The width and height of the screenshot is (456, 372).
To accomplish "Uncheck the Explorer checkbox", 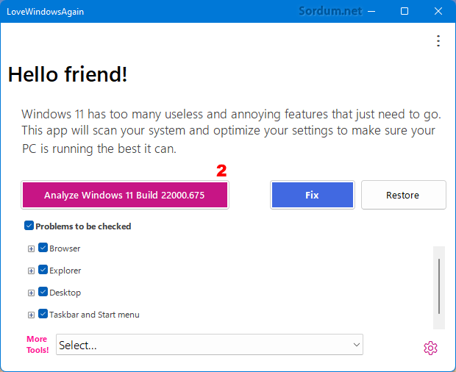I will click(x=43, y=270).
